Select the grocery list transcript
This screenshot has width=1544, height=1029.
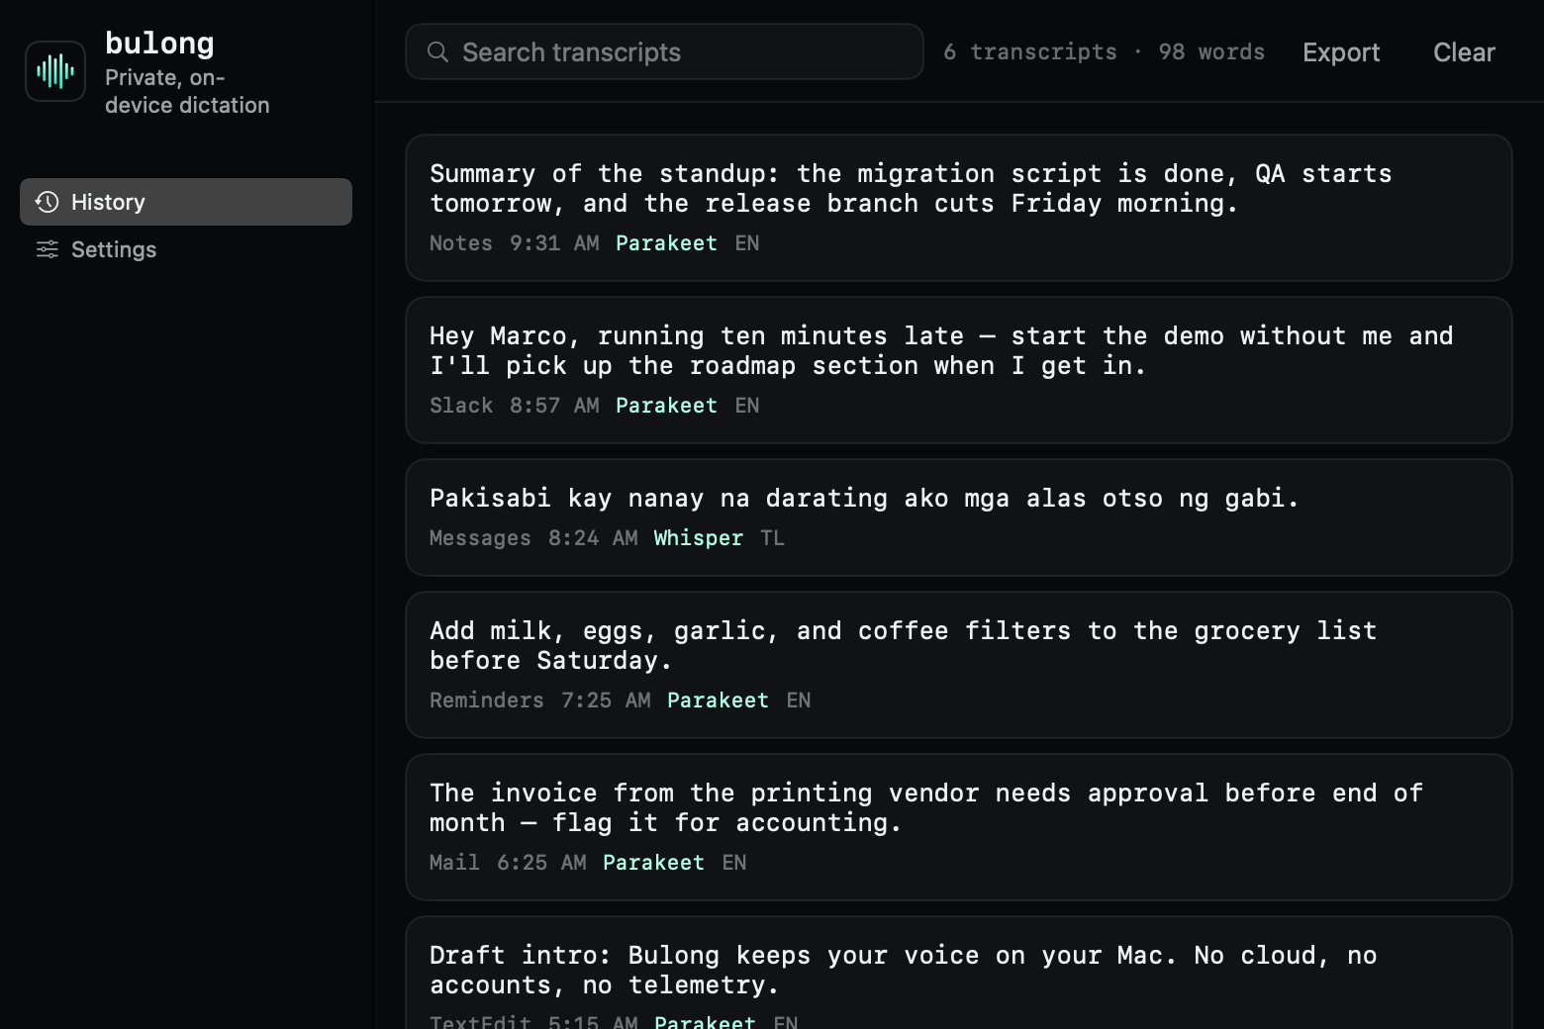coord(958,665)
